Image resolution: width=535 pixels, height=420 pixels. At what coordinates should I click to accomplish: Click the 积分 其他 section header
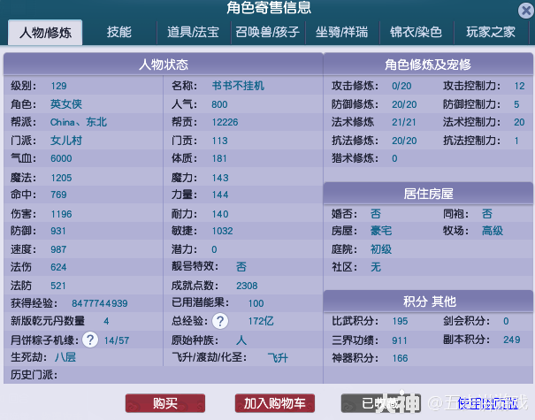coord(428,302)
